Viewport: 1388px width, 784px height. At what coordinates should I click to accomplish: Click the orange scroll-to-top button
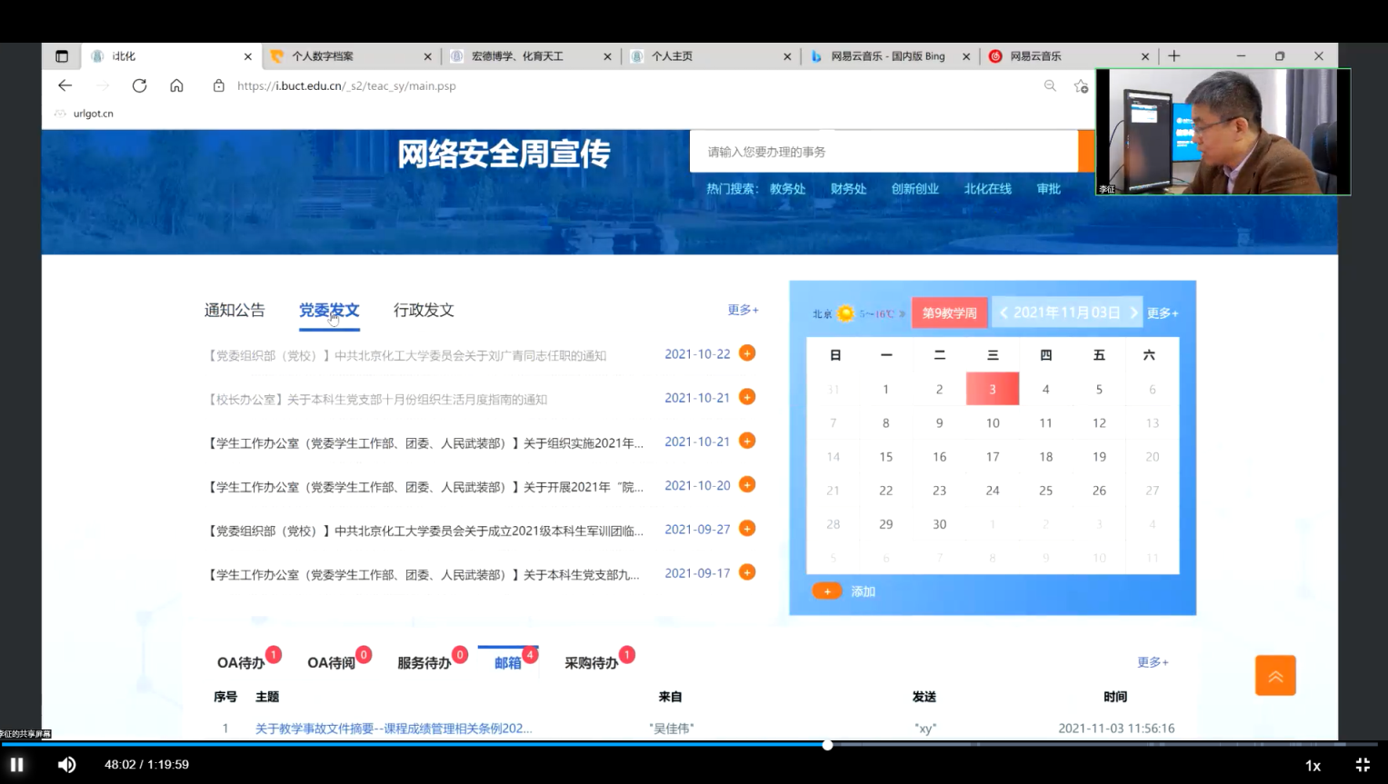click(x=1274, y=675)
